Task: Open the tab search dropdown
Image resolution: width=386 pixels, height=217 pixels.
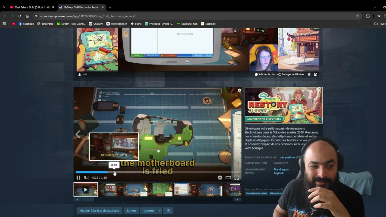Action: (4, 7)
